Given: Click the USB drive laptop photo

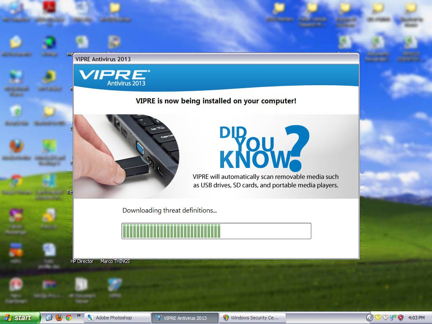Looking at the screenshot, I should tap(127, 156).
